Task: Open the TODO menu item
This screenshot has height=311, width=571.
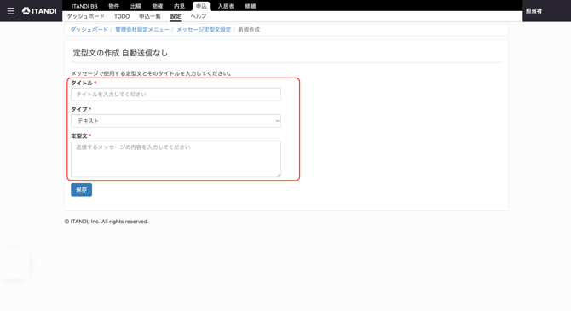Action: click(122, 16)
